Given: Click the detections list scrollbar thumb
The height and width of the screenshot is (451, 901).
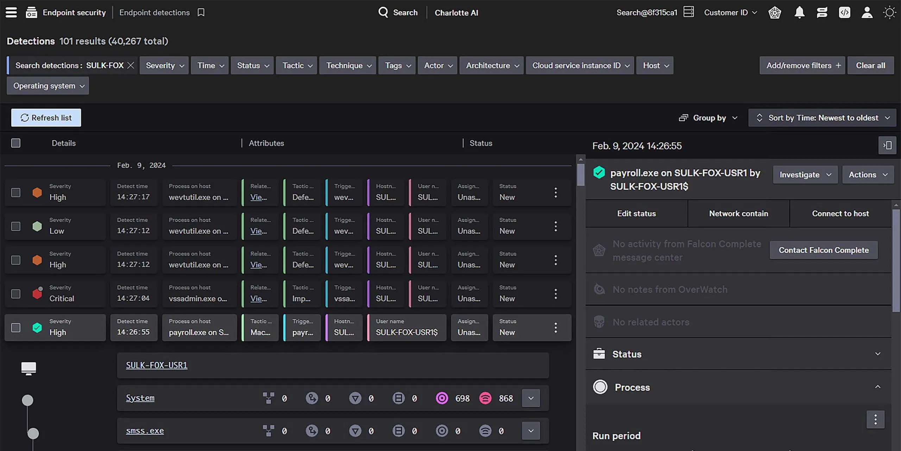Looking at the screenshot, I should click(581, 175).
